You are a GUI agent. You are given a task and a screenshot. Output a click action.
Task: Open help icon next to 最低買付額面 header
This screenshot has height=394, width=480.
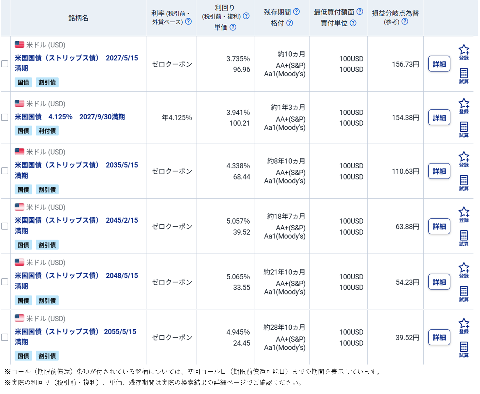[x=360, y=12]
